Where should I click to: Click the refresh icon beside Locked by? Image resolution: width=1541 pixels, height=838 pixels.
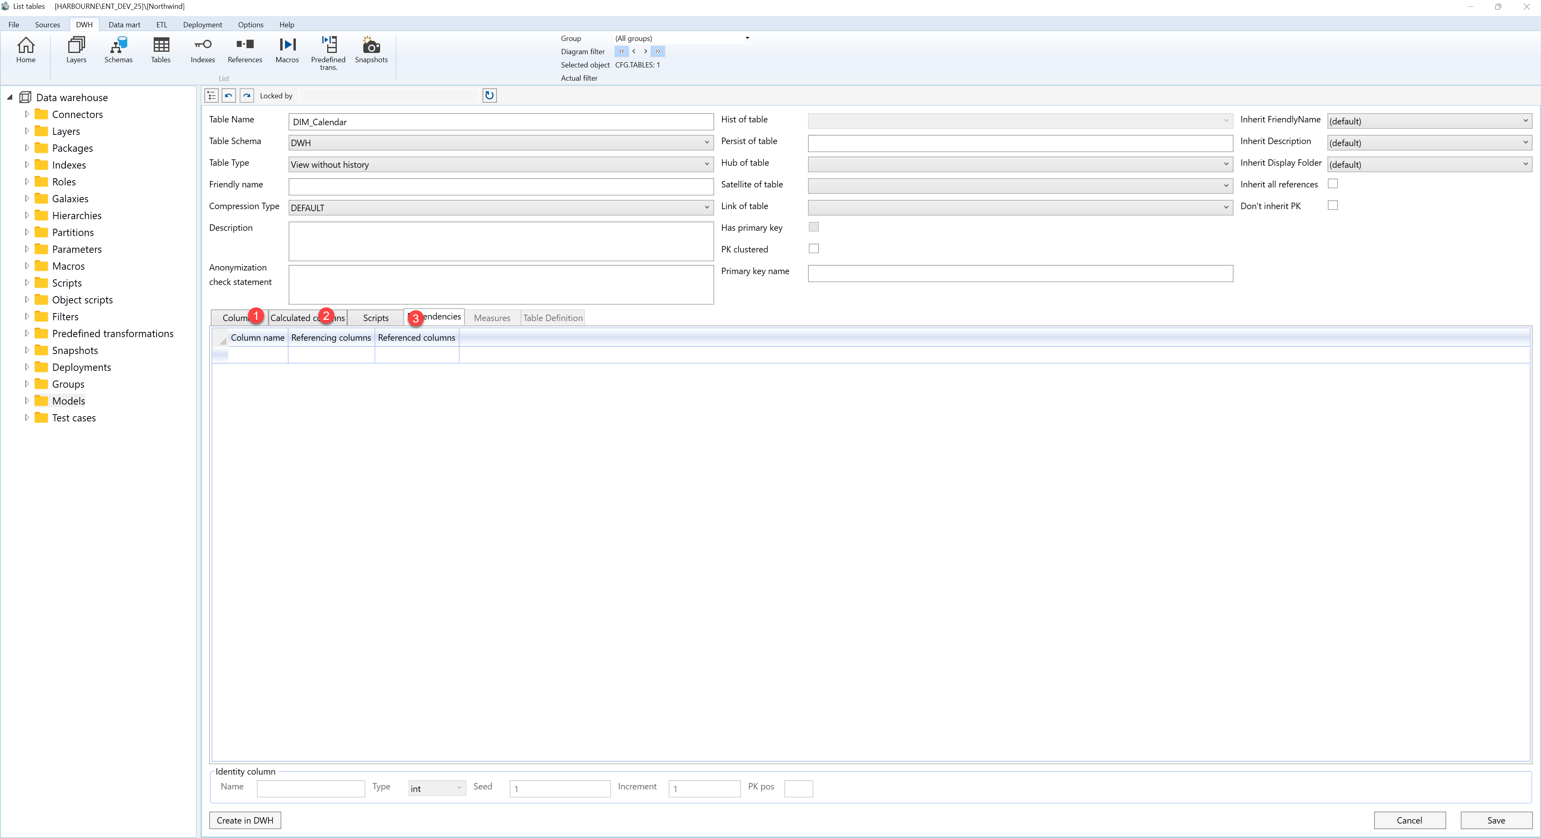click(489, 96)
